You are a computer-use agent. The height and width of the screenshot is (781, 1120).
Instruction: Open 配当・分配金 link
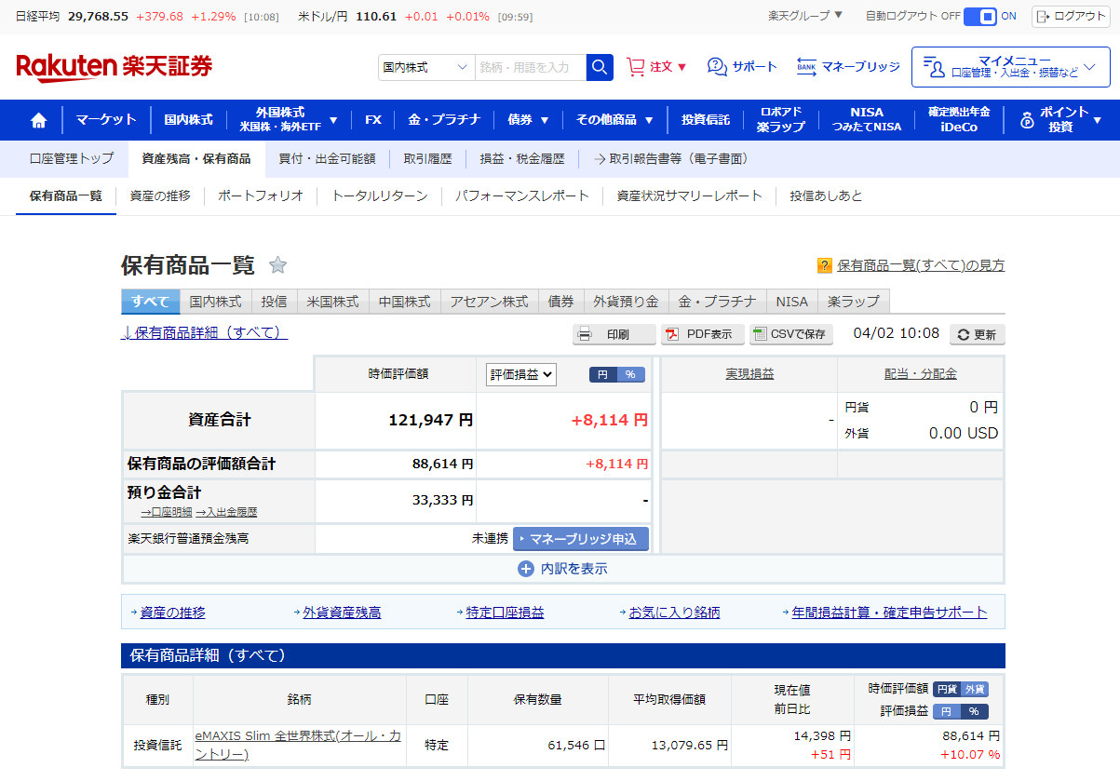[x=921, y=374]
